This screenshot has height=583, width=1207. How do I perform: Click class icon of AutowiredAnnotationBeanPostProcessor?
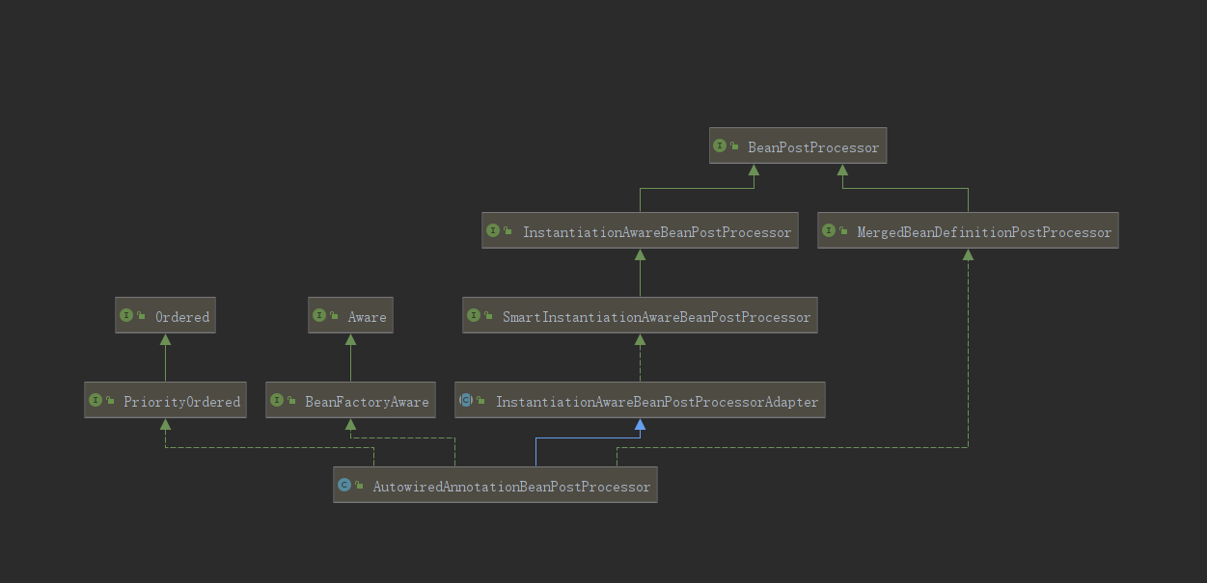(x=344, y=486)
